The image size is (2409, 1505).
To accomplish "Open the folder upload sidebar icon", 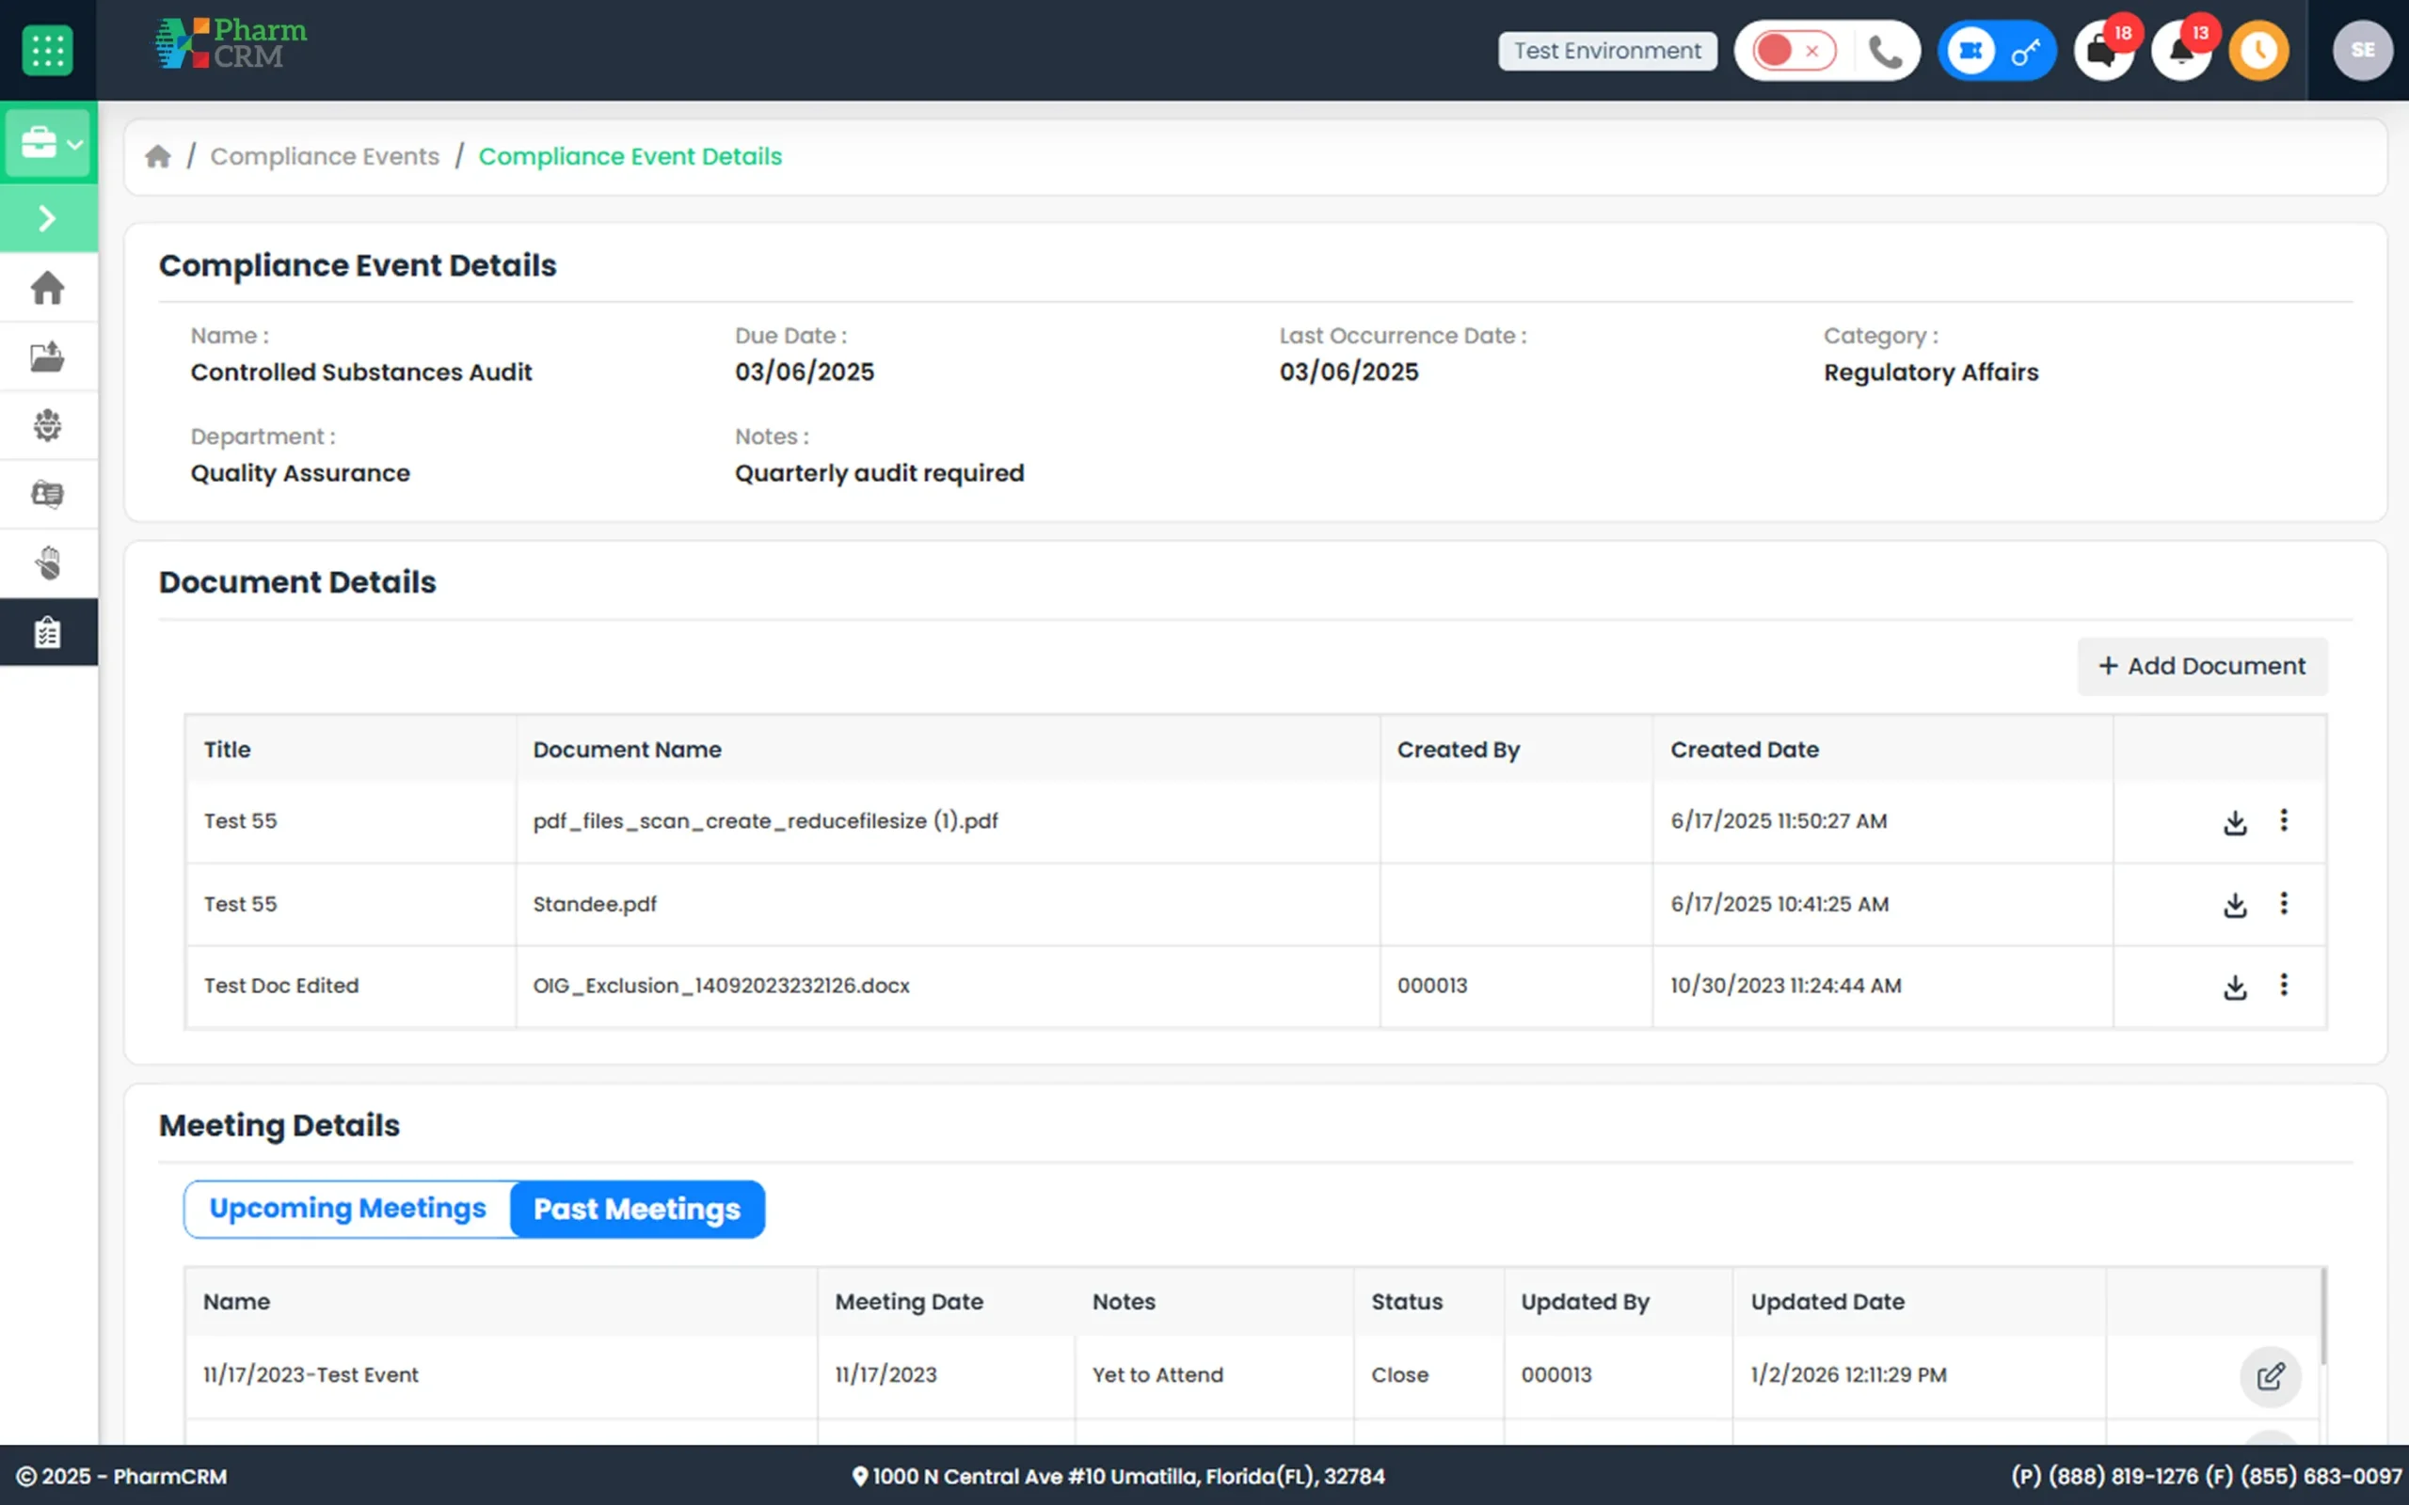I will [48, 356].
